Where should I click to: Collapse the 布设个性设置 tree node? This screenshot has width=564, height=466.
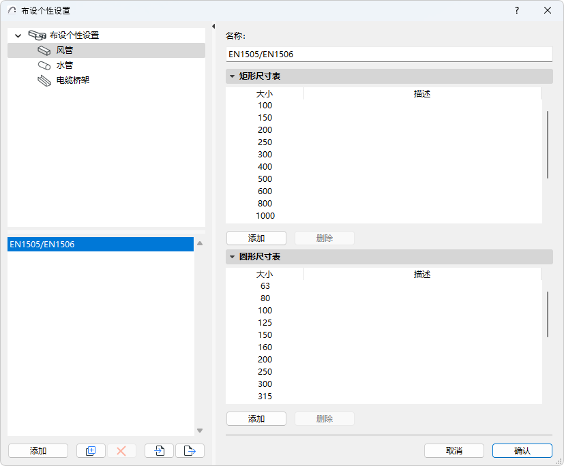(x=18, y=35)
